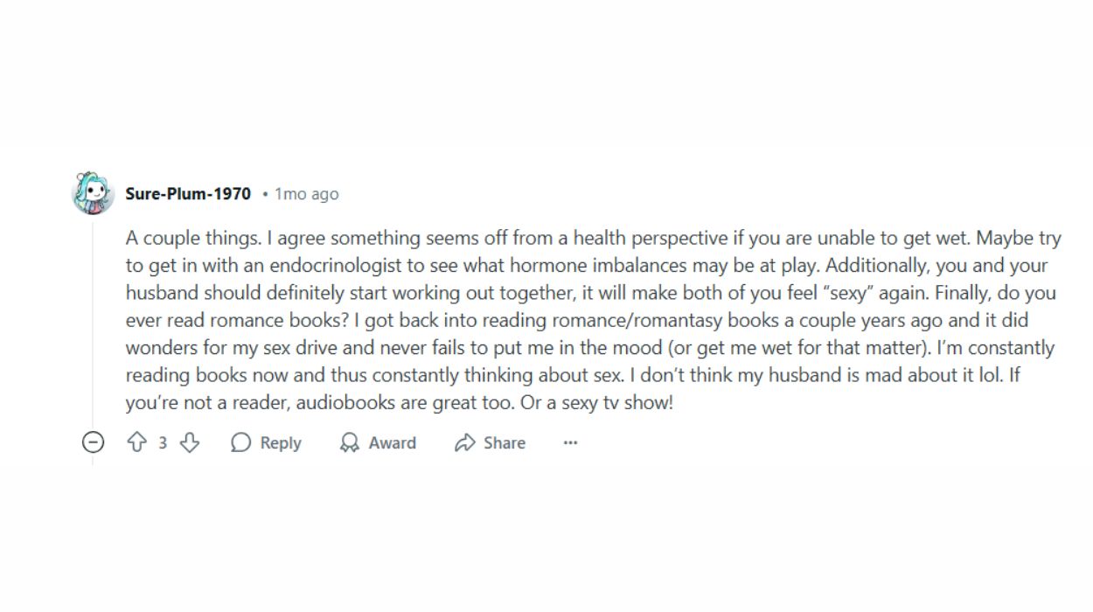Screen dimensions: 1093x612
Task: Open the Sure-Plum-1970 avatar image
Action: (93, 193)
